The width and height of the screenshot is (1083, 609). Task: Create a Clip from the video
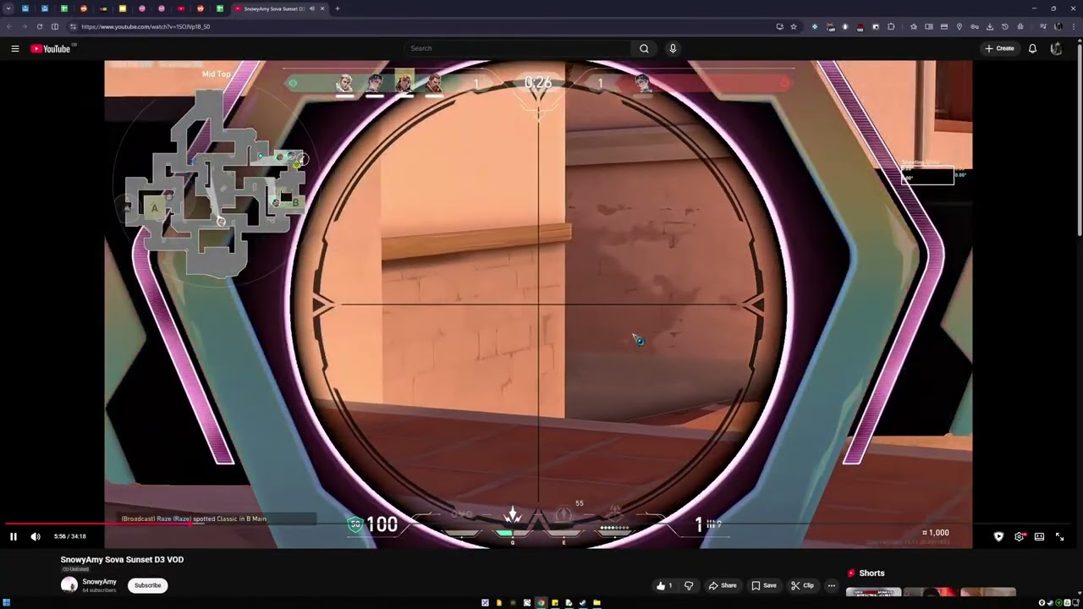tap(802, 585)
